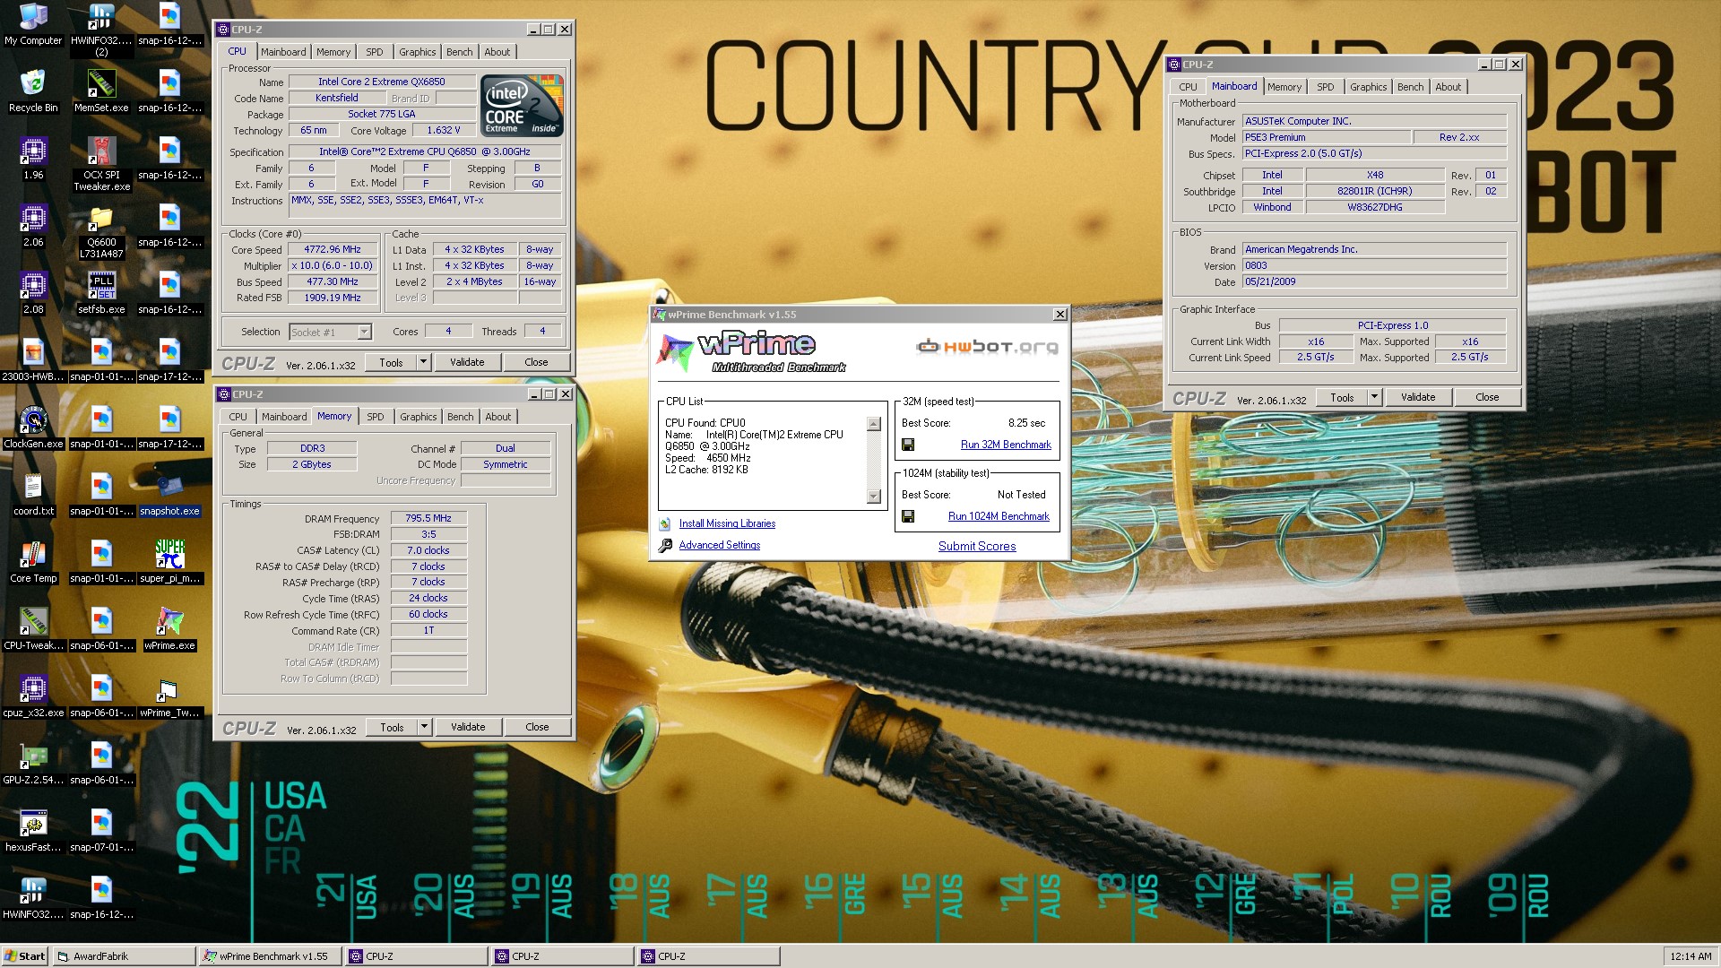This screenshot has width=1721, height=968.
Task: Expand Tools arrow in Memory tab window
Action: 425,727
